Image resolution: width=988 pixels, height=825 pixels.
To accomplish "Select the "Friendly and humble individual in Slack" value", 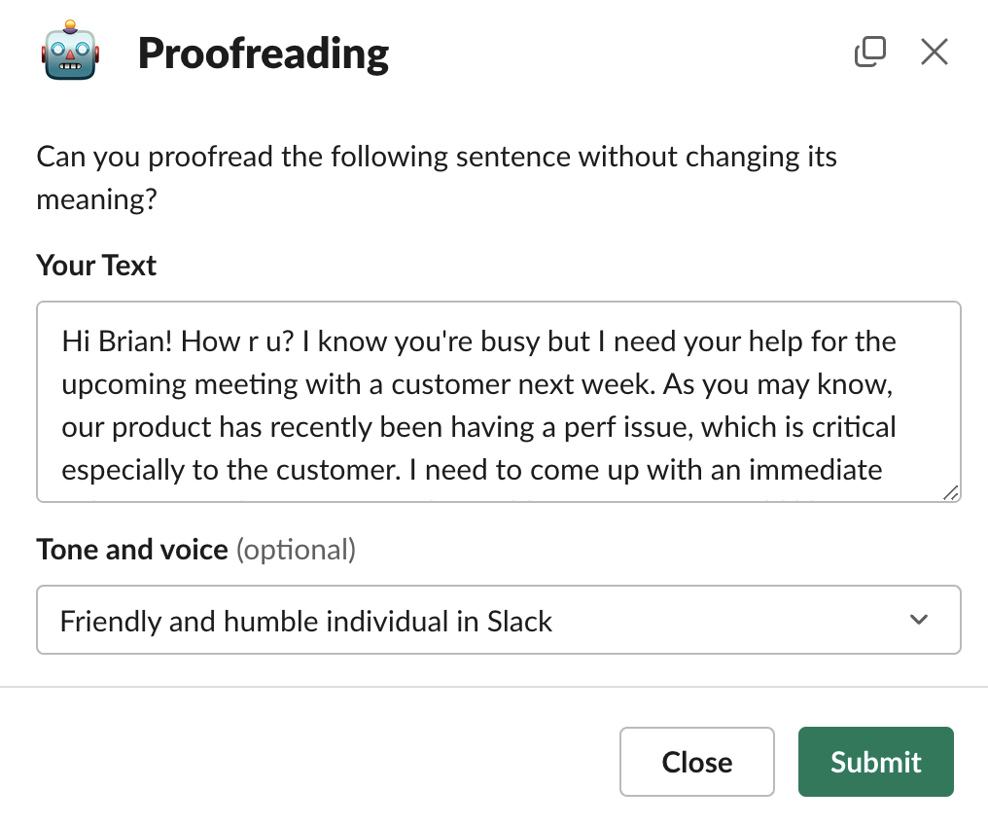I will 306,621.
